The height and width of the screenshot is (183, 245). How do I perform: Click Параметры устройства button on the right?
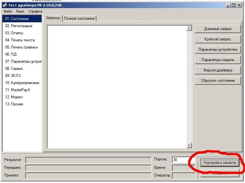click(218, 49)
